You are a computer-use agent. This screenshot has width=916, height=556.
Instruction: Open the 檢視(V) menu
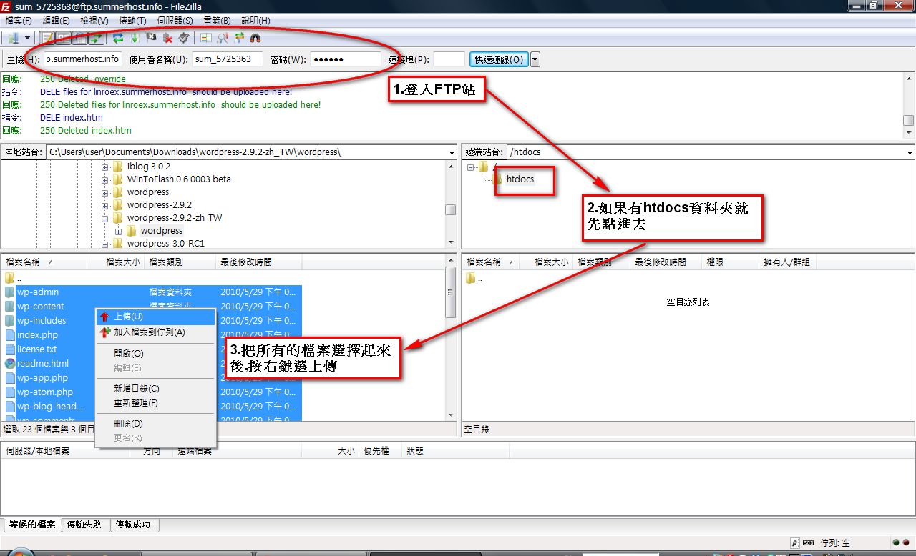click(x=94, y=21)
